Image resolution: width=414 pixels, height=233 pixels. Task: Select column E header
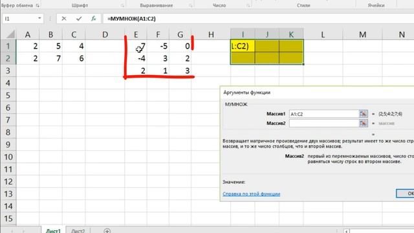tap(136, 34)
